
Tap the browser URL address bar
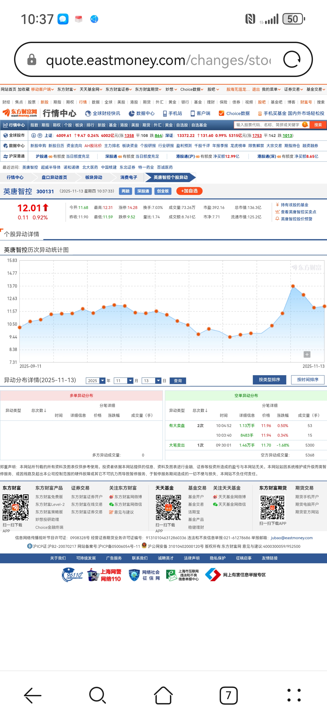coord(163,59)
